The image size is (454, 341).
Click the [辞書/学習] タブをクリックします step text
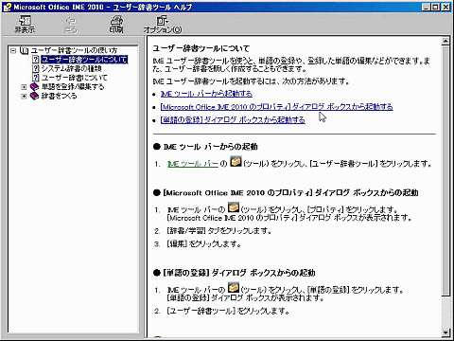click(219, 231)
